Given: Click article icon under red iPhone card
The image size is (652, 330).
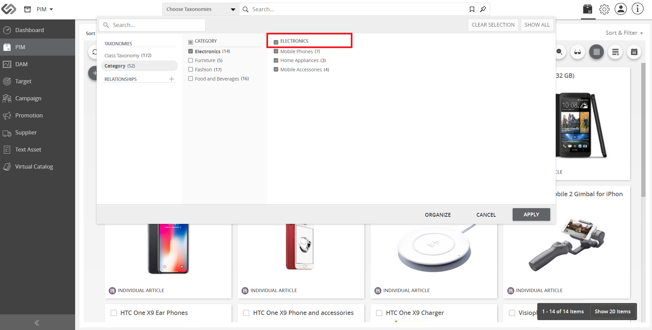Looking at the screenshot, I should click(x=245, y=291).
